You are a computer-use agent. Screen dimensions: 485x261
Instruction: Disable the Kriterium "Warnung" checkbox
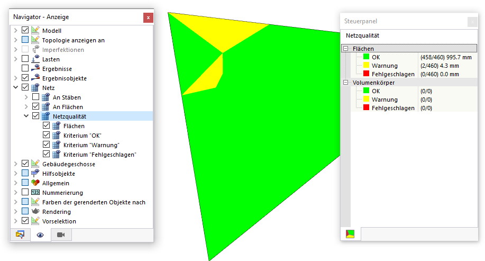[x=46, y=145]
